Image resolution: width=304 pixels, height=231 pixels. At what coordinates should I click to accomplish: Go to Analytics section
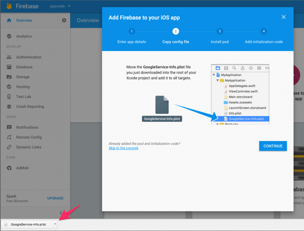(24, 36)
